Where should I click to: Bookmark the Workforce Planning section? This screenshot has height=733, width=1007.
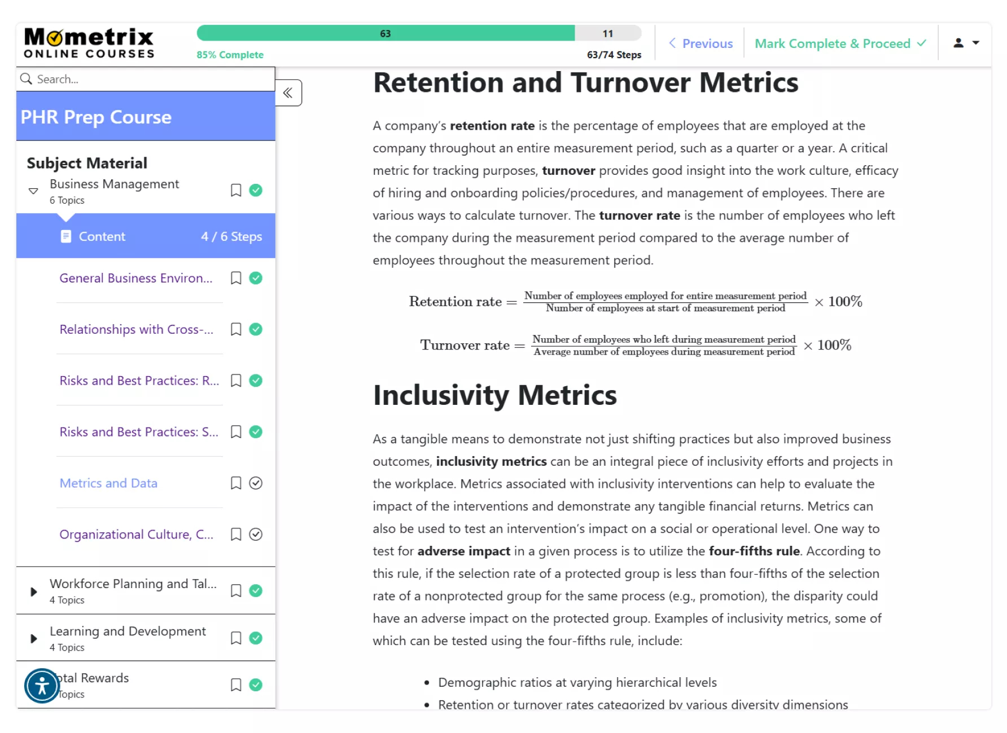pyautogui.click(x=236, y=591)
